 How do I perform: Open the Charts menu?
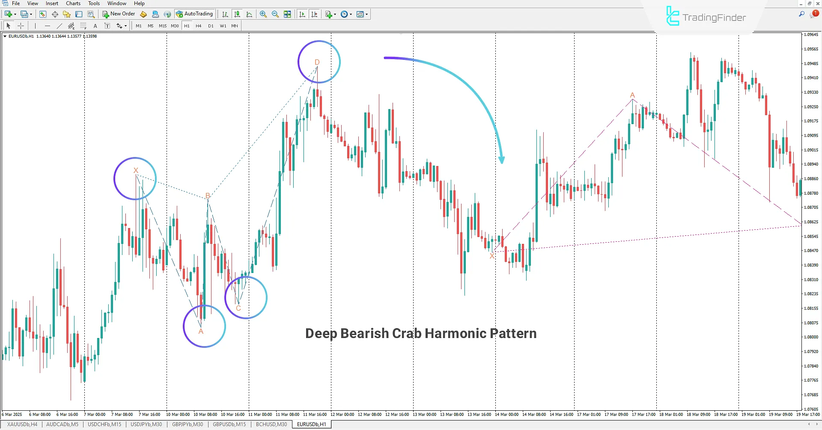click(73, 3)
